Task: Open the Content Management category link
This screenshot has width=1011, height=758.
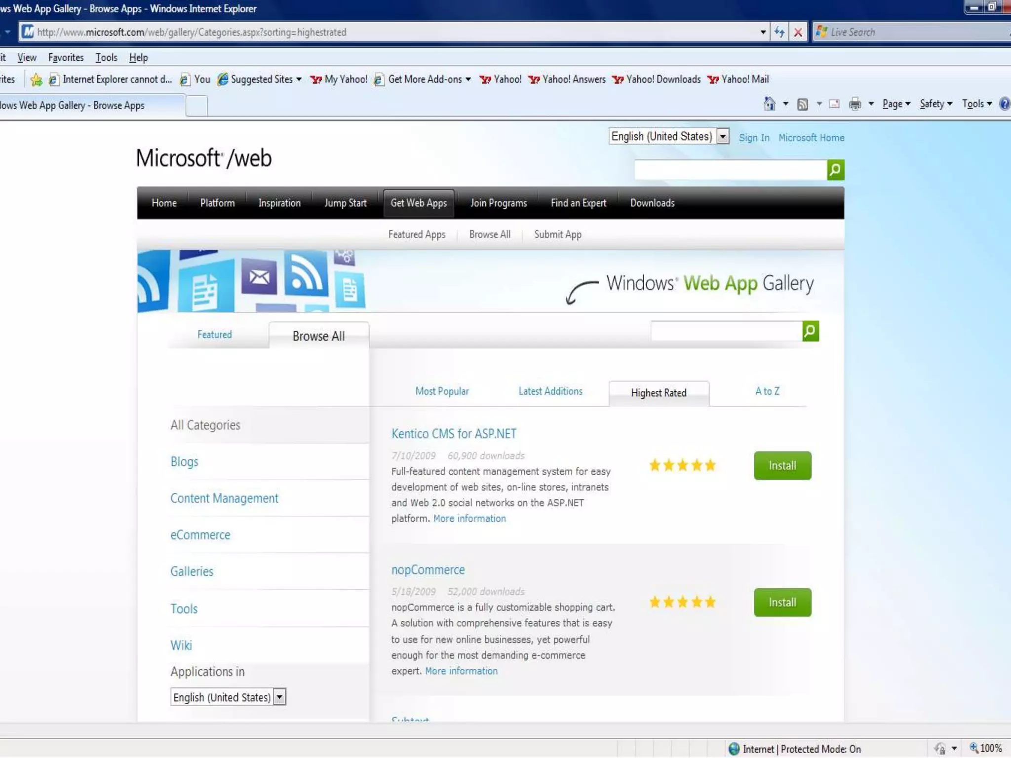Action: pos(224,498)
